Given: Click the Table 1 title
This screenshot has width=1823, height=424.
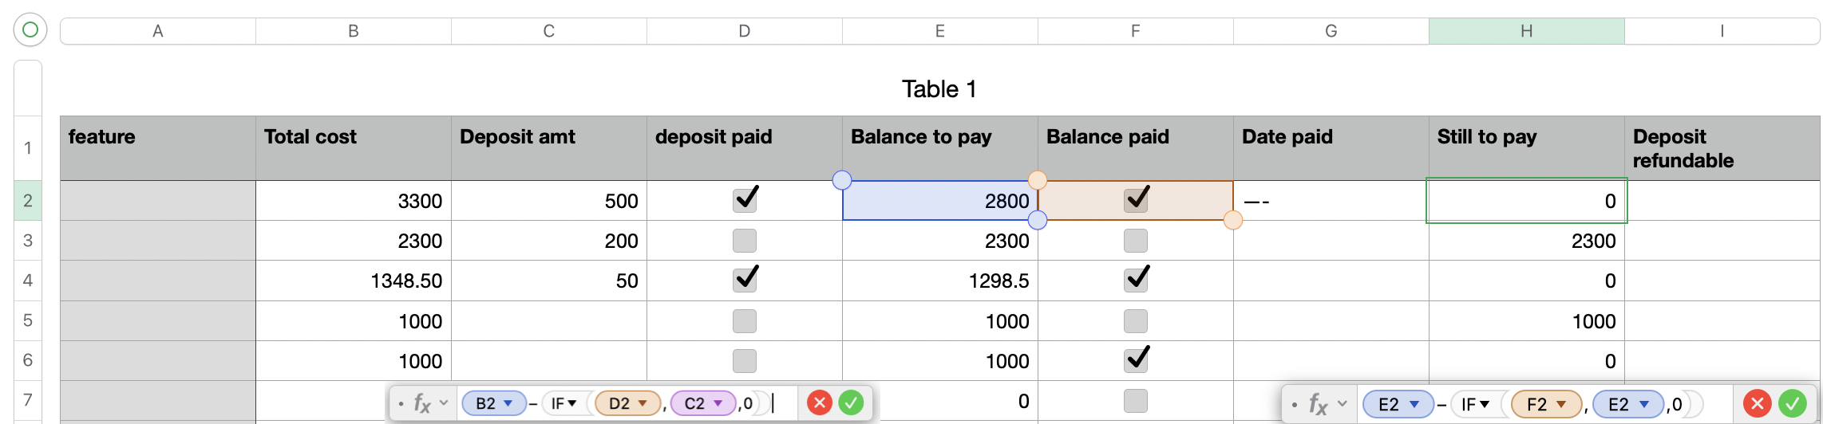Looking at the screenshot, I should [x=939, y=89].
